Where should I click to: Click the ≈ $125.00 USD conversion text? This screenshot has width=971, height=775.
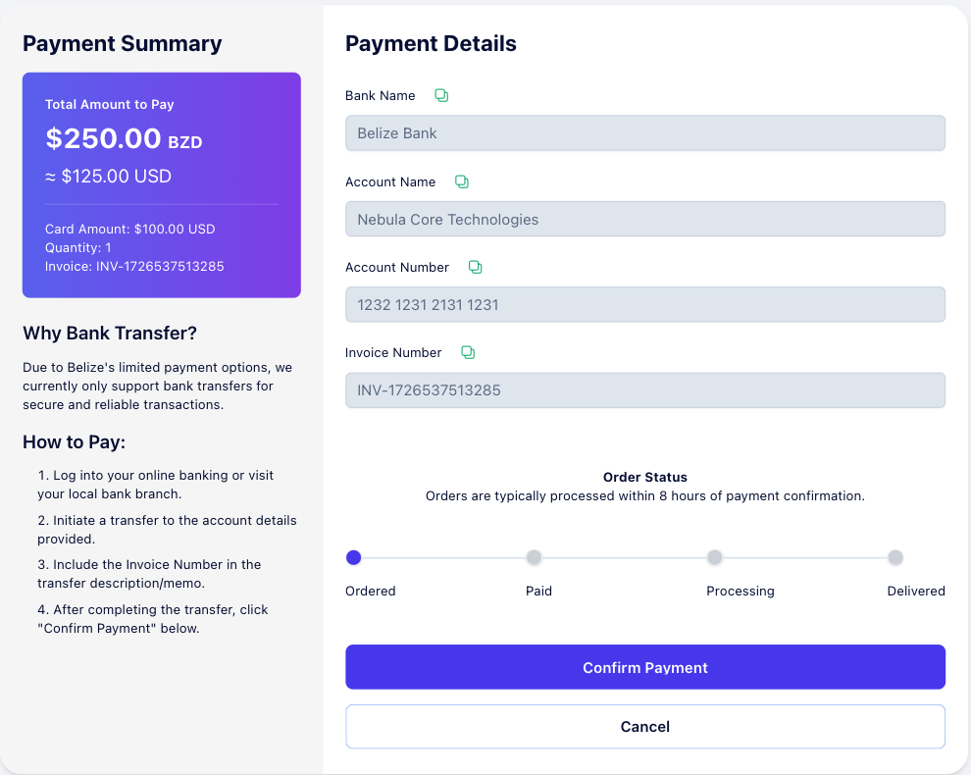point(108,177)
